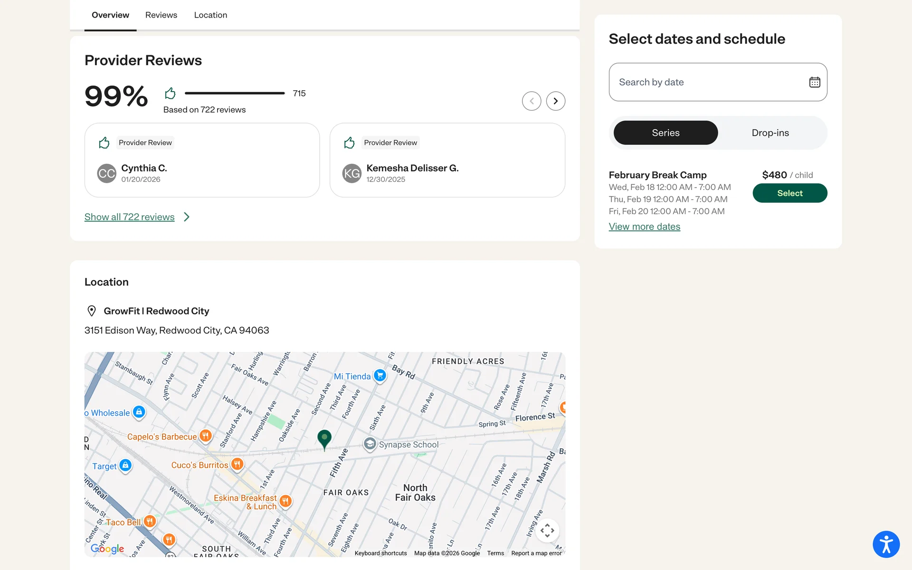Open the calendar date picker icon

pyautogui.click(x=814, y=82)
